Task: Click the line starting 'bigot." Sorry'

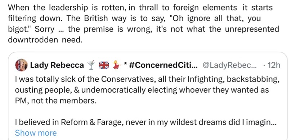Action: tap(143, 29)
